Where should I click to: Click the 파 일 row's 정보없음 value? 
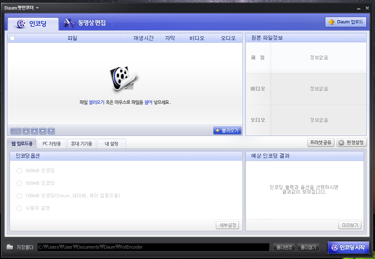[x=319, y=58]
